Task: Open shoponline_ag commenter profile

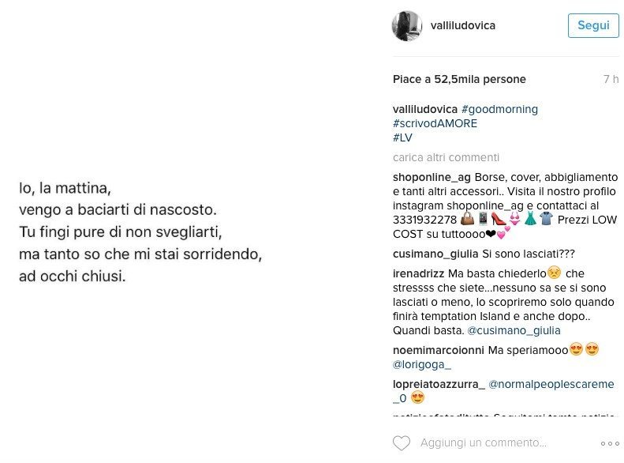Action: tap(432, 177)
